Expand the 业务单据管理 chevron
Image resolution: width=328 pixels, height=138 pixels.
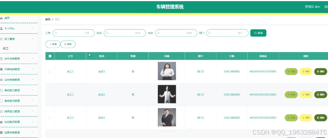(33, 79)
